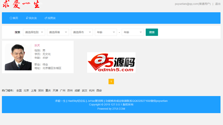Select hot city 成都
The width and height of the screenshot is (223, 125).
tap(77, 91)
